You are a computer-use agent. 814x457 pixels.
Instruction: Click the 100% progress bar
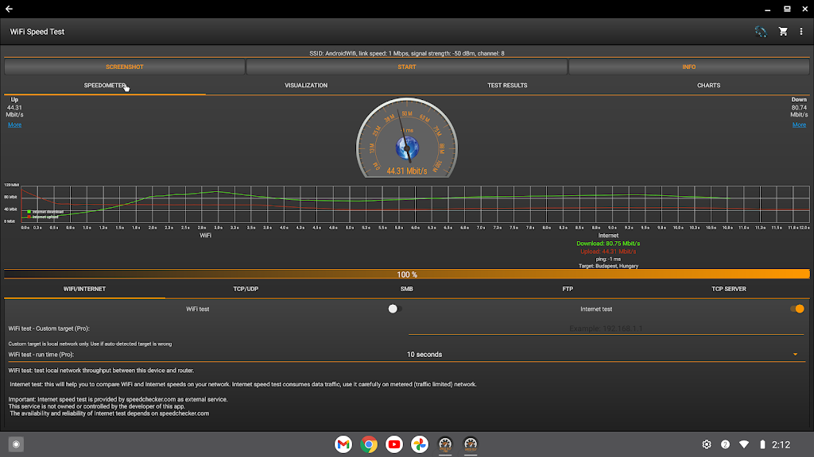[x=407, y=275]
